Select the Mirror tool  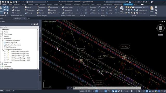tap(101, 10)
